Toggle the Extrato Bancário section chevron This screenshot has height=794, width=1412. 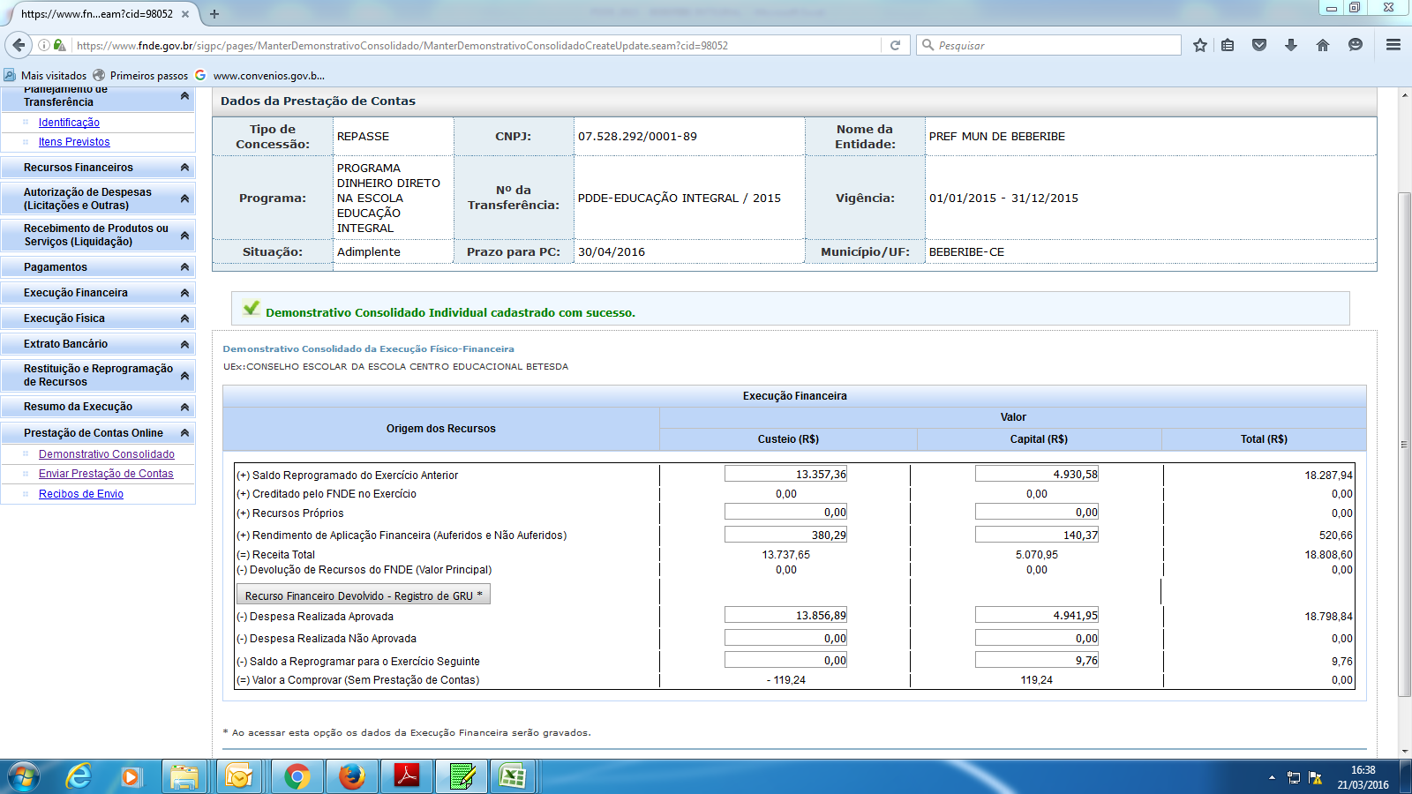184,344
